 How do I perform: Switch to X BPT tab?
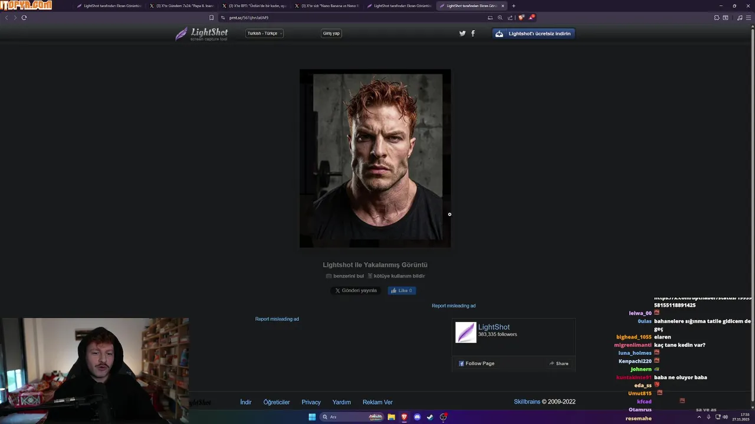254,6
